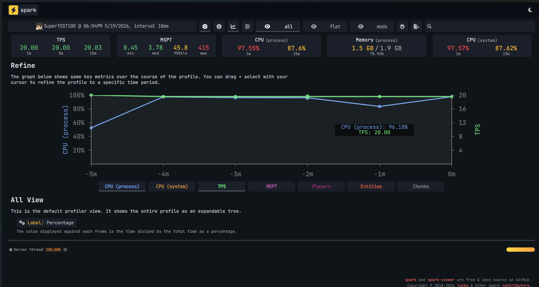Click the MSPT min value 0.45
The height and width of the screenshot is (287, 539).
pos(131,48)
